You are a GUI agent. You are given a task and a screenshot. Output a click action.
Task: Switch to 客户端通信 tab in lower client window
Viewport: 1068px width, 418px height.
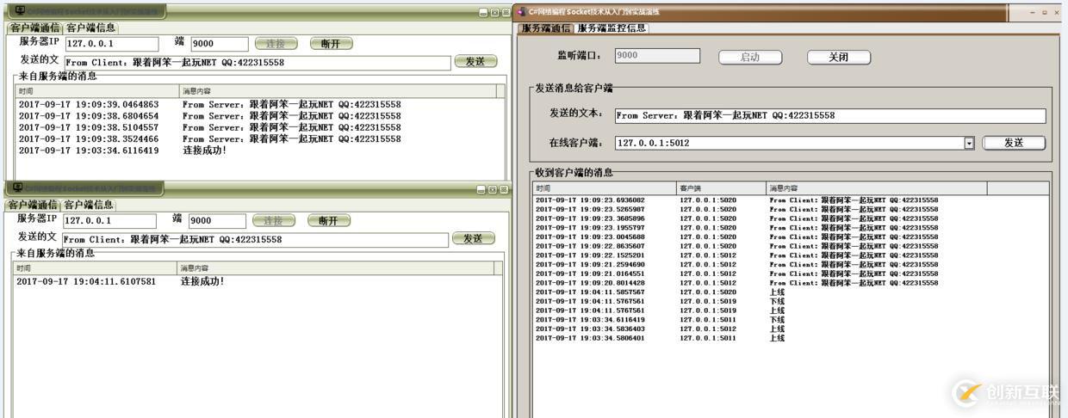pos(32,205)
